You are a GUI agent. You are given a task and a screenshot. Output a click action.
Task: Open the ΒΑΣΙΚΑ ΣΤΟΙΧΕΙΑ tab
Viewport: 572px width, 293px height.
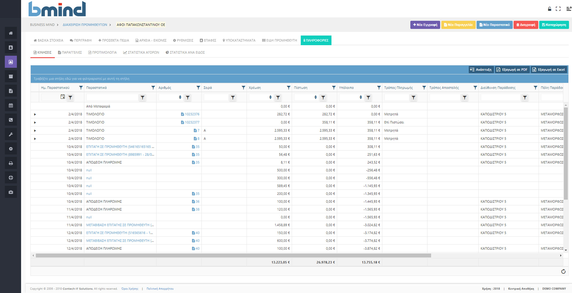pos(48,40)
